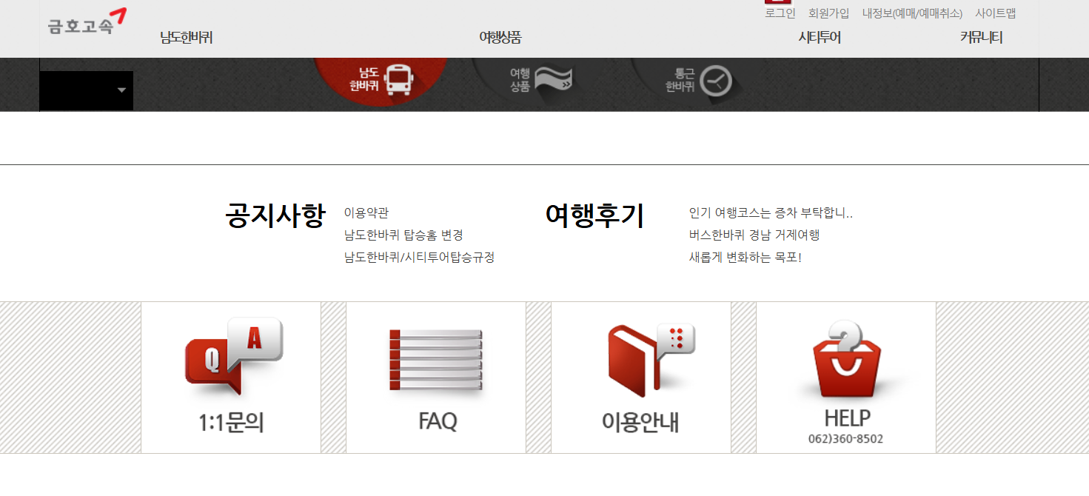1089x496 pixels.
Task: Open notice 남도한바퀴 탑승홈 변경
Action: click(x=403, y=235)
